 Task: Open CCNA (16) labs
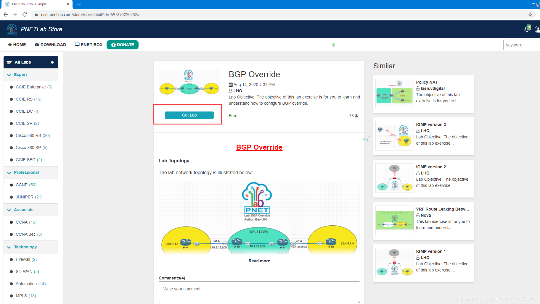[x=26, y=222]
